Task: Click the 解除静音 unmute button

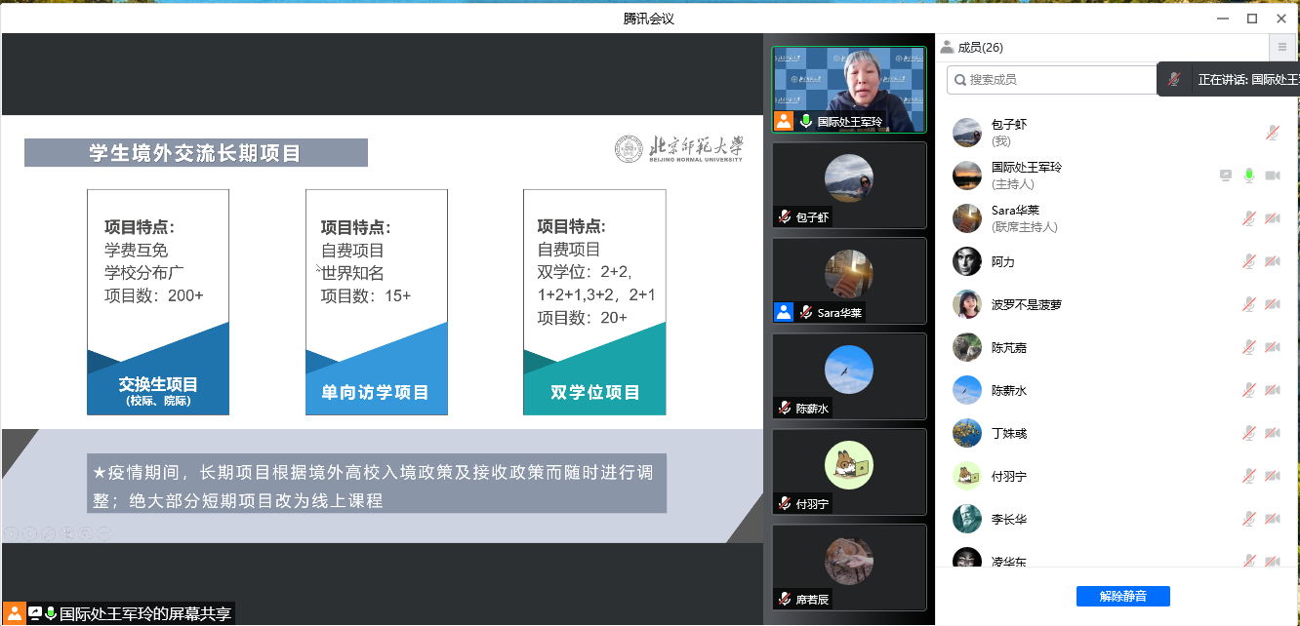Action: (1122, 596)
